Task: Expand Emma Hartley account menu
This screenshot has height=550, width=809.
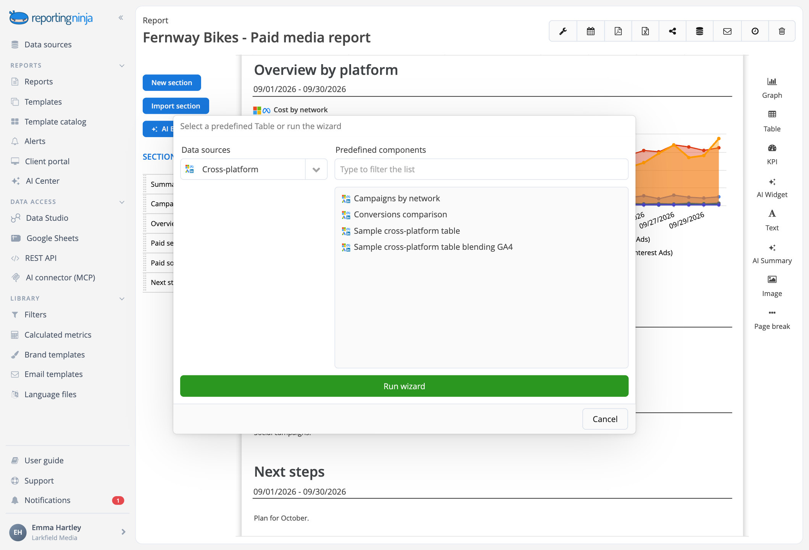Action: [x=123, y=532]
